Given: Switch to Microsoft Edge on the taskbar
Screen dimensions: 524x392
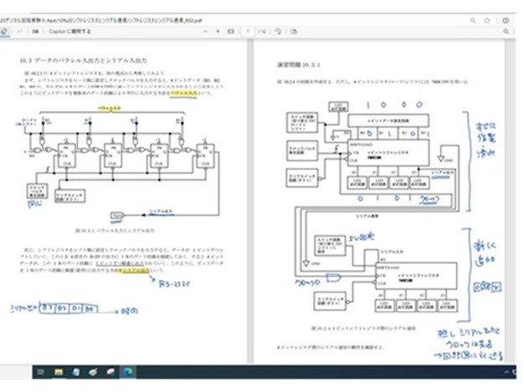Looking at the screenshot, I should 128,372.
